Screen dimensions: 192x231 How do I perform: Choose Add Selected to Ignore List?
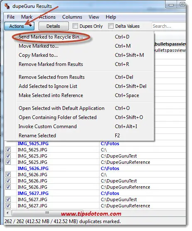[x=79, y=86]
